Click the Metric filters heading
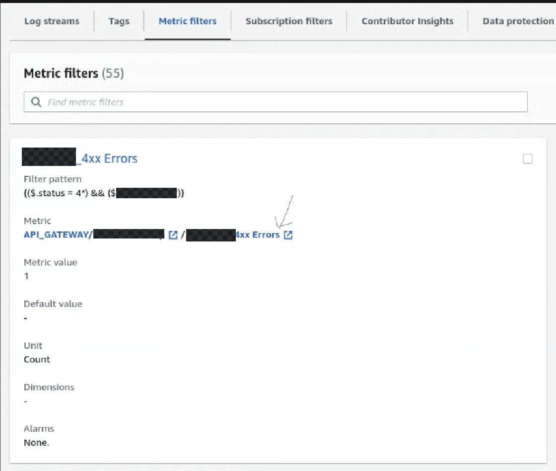The image size is (556, 471). [x=62, y=73]
